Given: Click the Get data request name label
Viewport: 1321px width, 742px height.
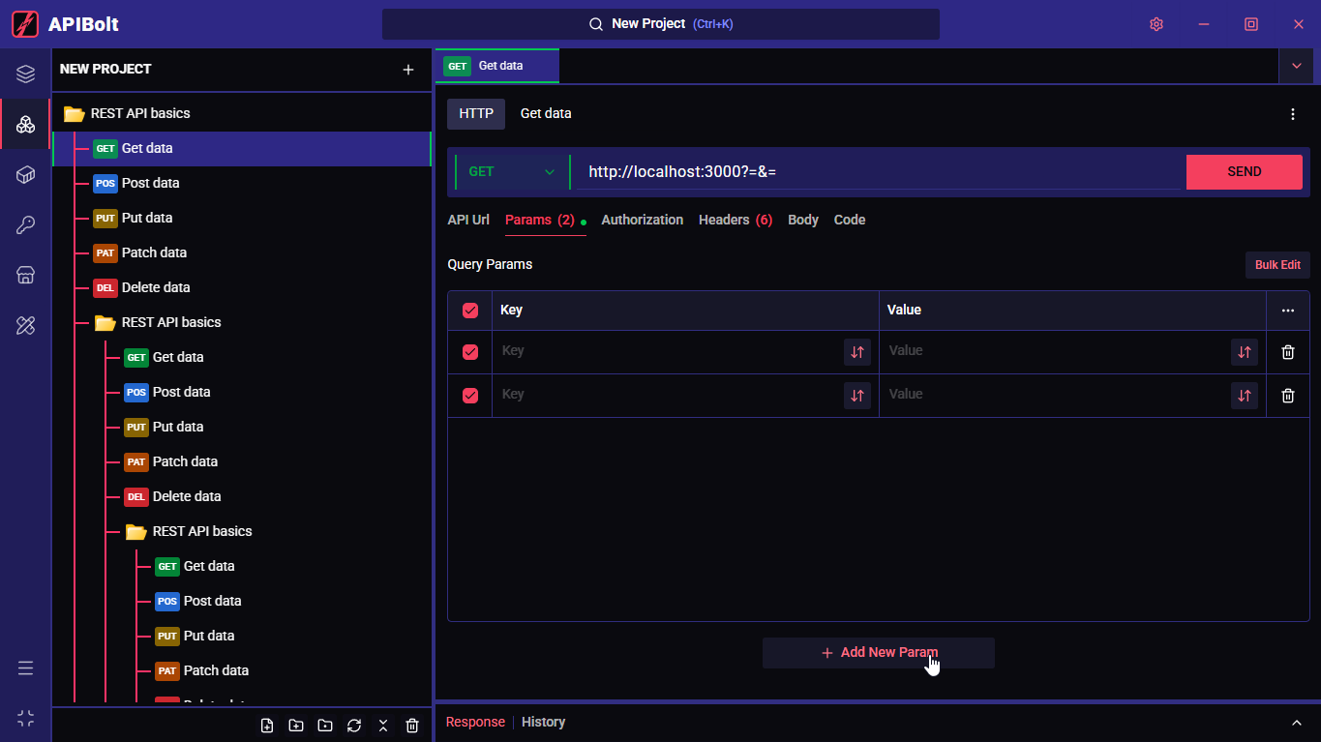Looking at the screenshot, I should point(546,113).
